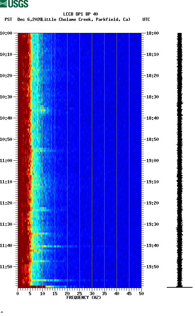Screen dimensions: 195x316
Task: Click the bright spectral band near 19:40 UTC
Action: pyautogui.click(x=54, y=246)
